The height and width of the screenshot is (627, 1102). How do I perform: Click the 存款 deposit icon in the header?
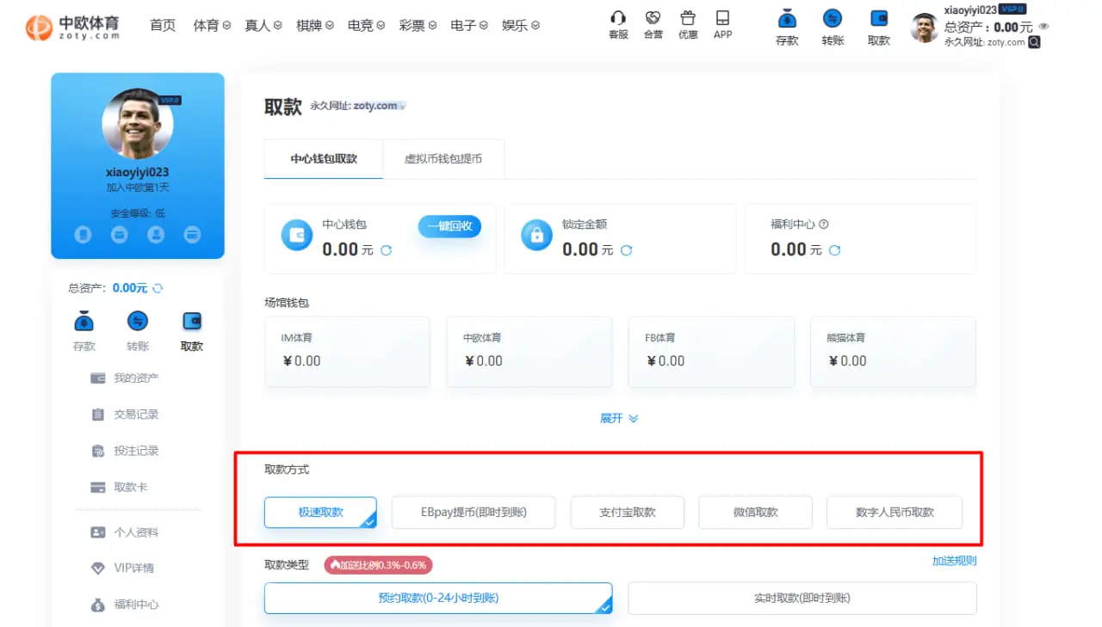tap(786, 25)
